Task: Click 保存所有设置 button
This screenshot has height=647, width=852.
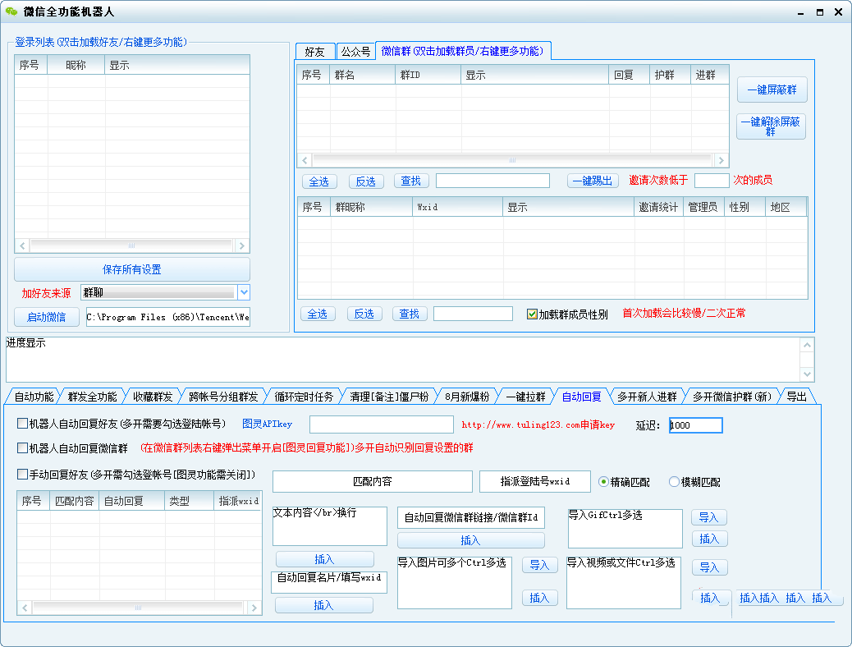Action: pyautogui.click(x=132, y=269)
